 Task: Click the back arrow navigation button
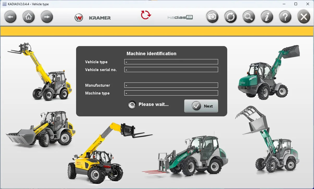[10, 17]
